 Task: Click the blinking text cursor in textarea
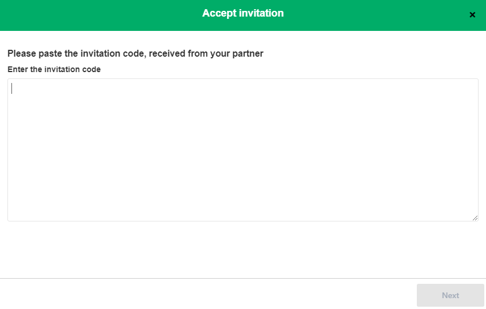click(x=12, y=89)
